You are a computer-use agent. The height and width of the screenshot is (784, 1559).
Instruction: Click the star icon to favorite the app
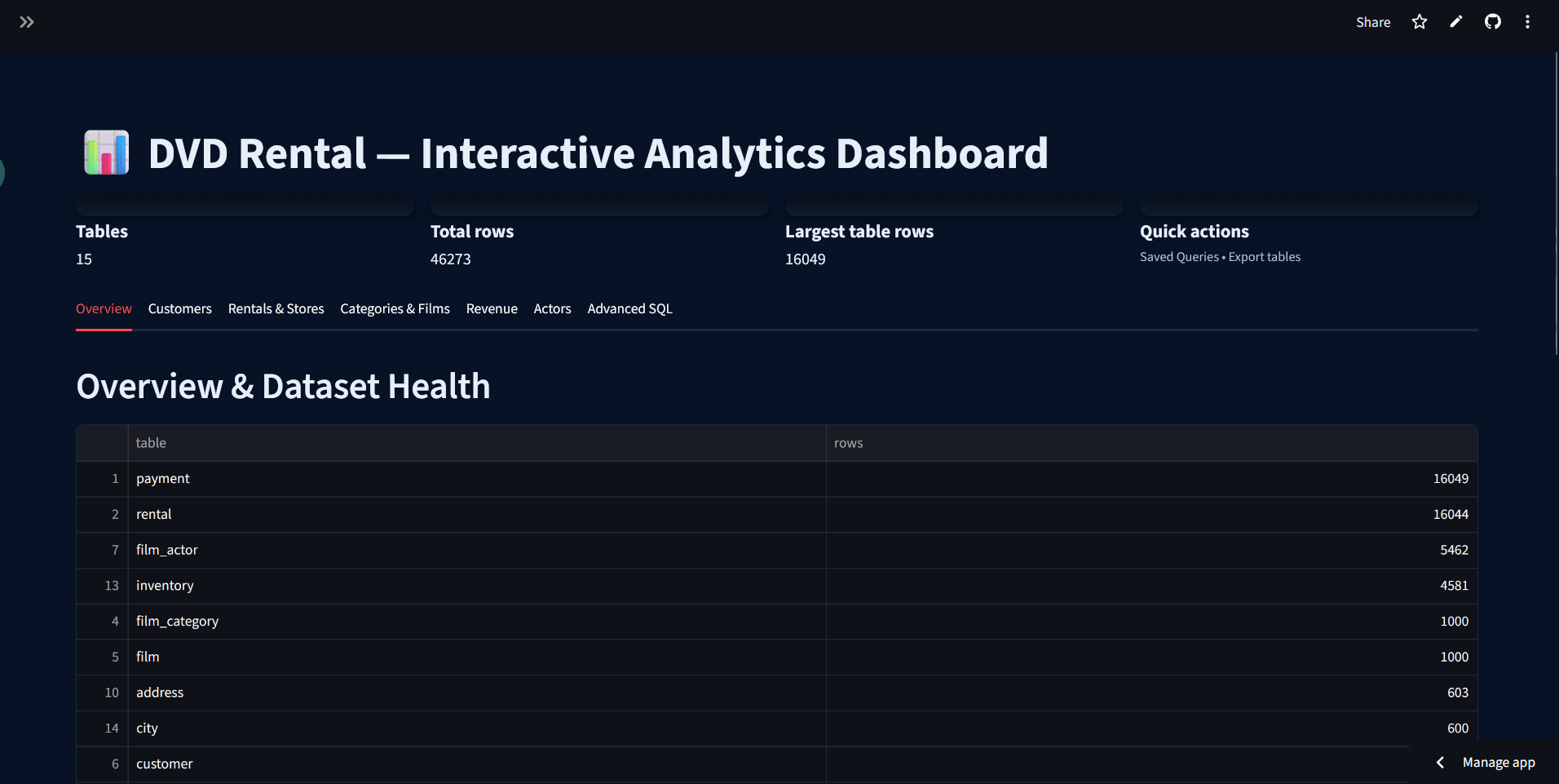tap(1419, 22)
